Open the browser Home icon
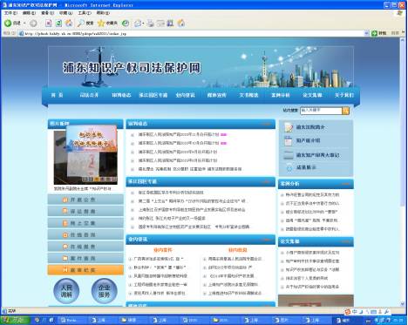408x325 pixels. click(69, 23)
